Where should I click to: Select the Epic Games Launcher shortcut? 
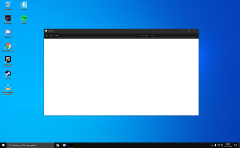pos(8,62)
